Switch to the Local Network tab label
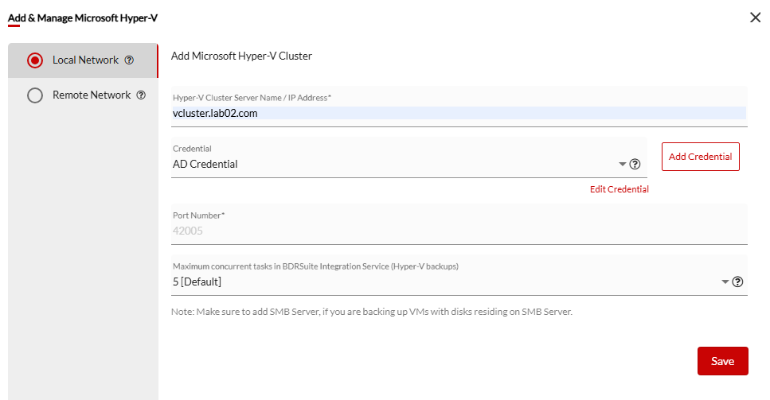 tap(85, 60)
